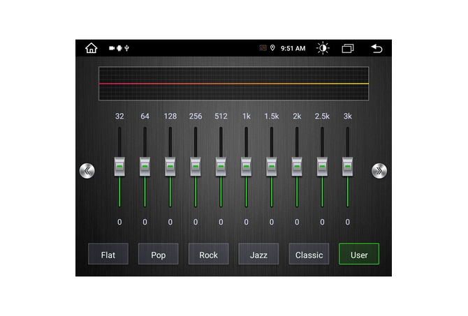Go to previous page with left chevron
This screenshot has height=316, width=468.
point(87,170)
